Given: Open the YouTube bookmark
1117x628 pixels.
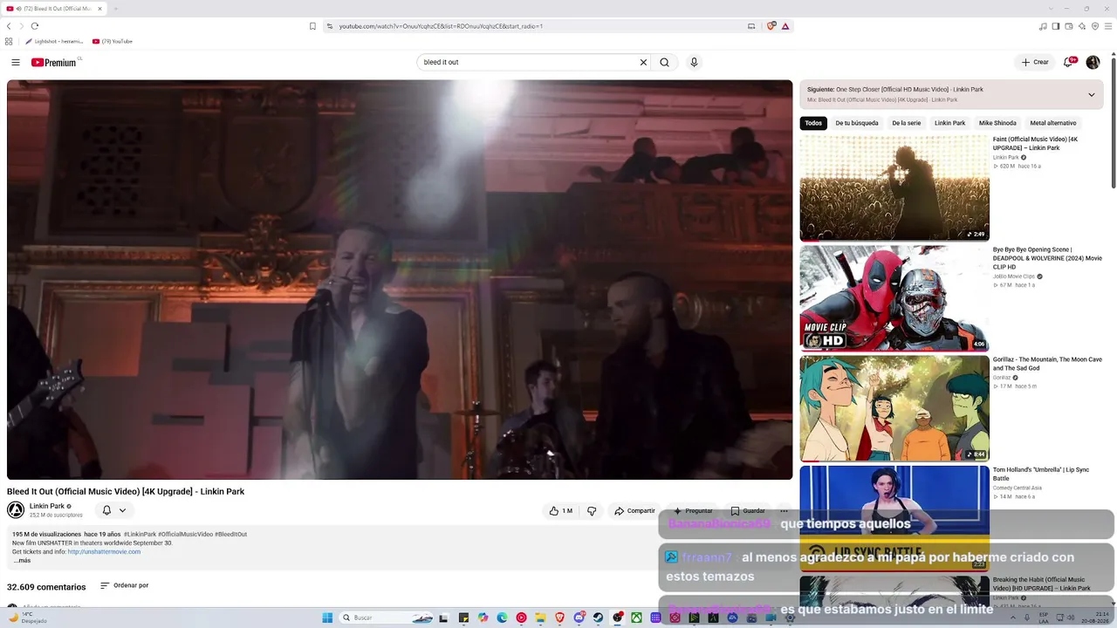Looking at the screenshot, I should click(x=113, y=41).
